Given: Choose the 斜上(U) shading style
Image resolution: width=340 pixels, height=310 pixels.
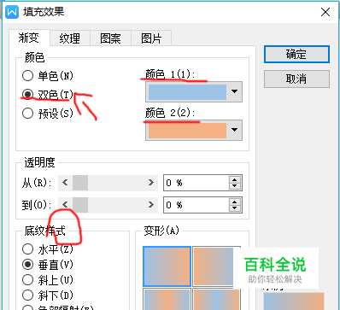Looking at the screenshot, I should pyautogui.click(x=27, y=280).
